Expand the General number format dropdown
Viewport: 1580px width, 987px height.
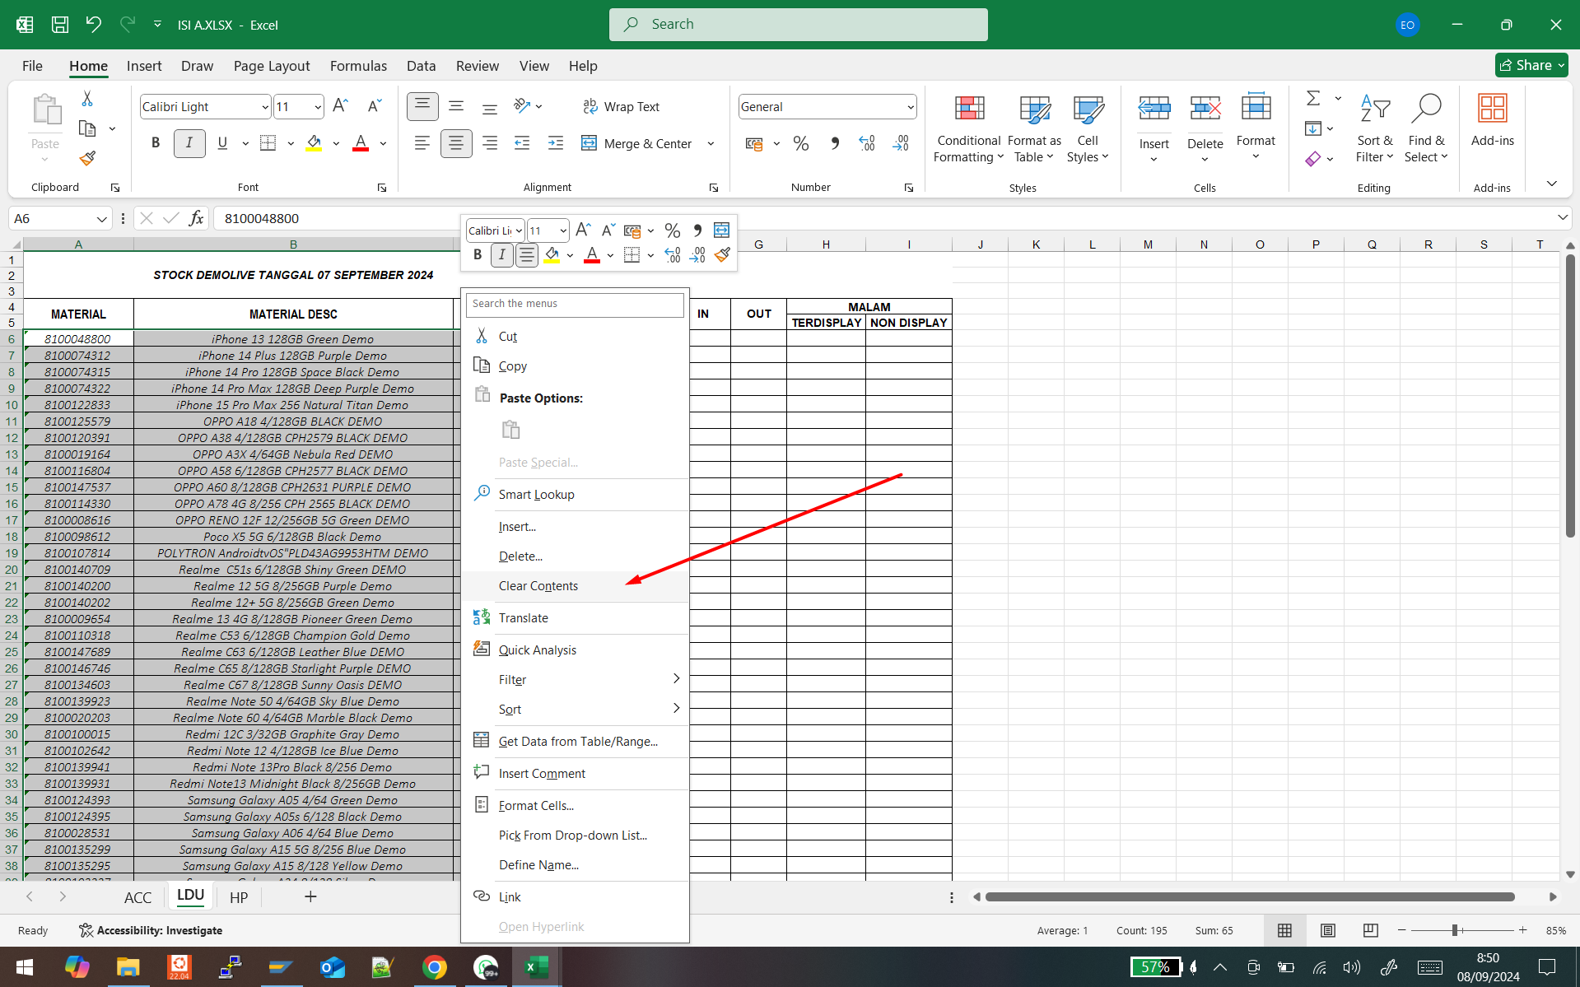[910, 107]
